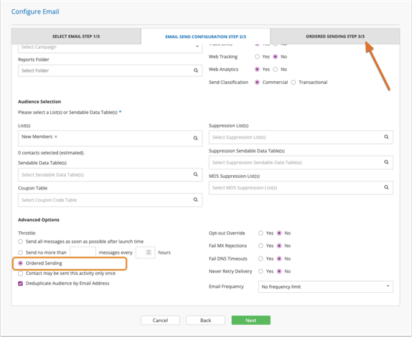Open the Ordered Sending Step 3/3 tab
The height and width of the screenshot is (337, 412).
(335, 36)
